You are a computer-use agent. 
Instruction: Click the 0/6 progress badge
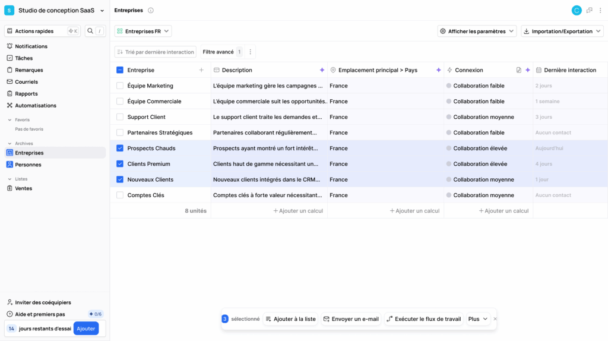point(96,314)
